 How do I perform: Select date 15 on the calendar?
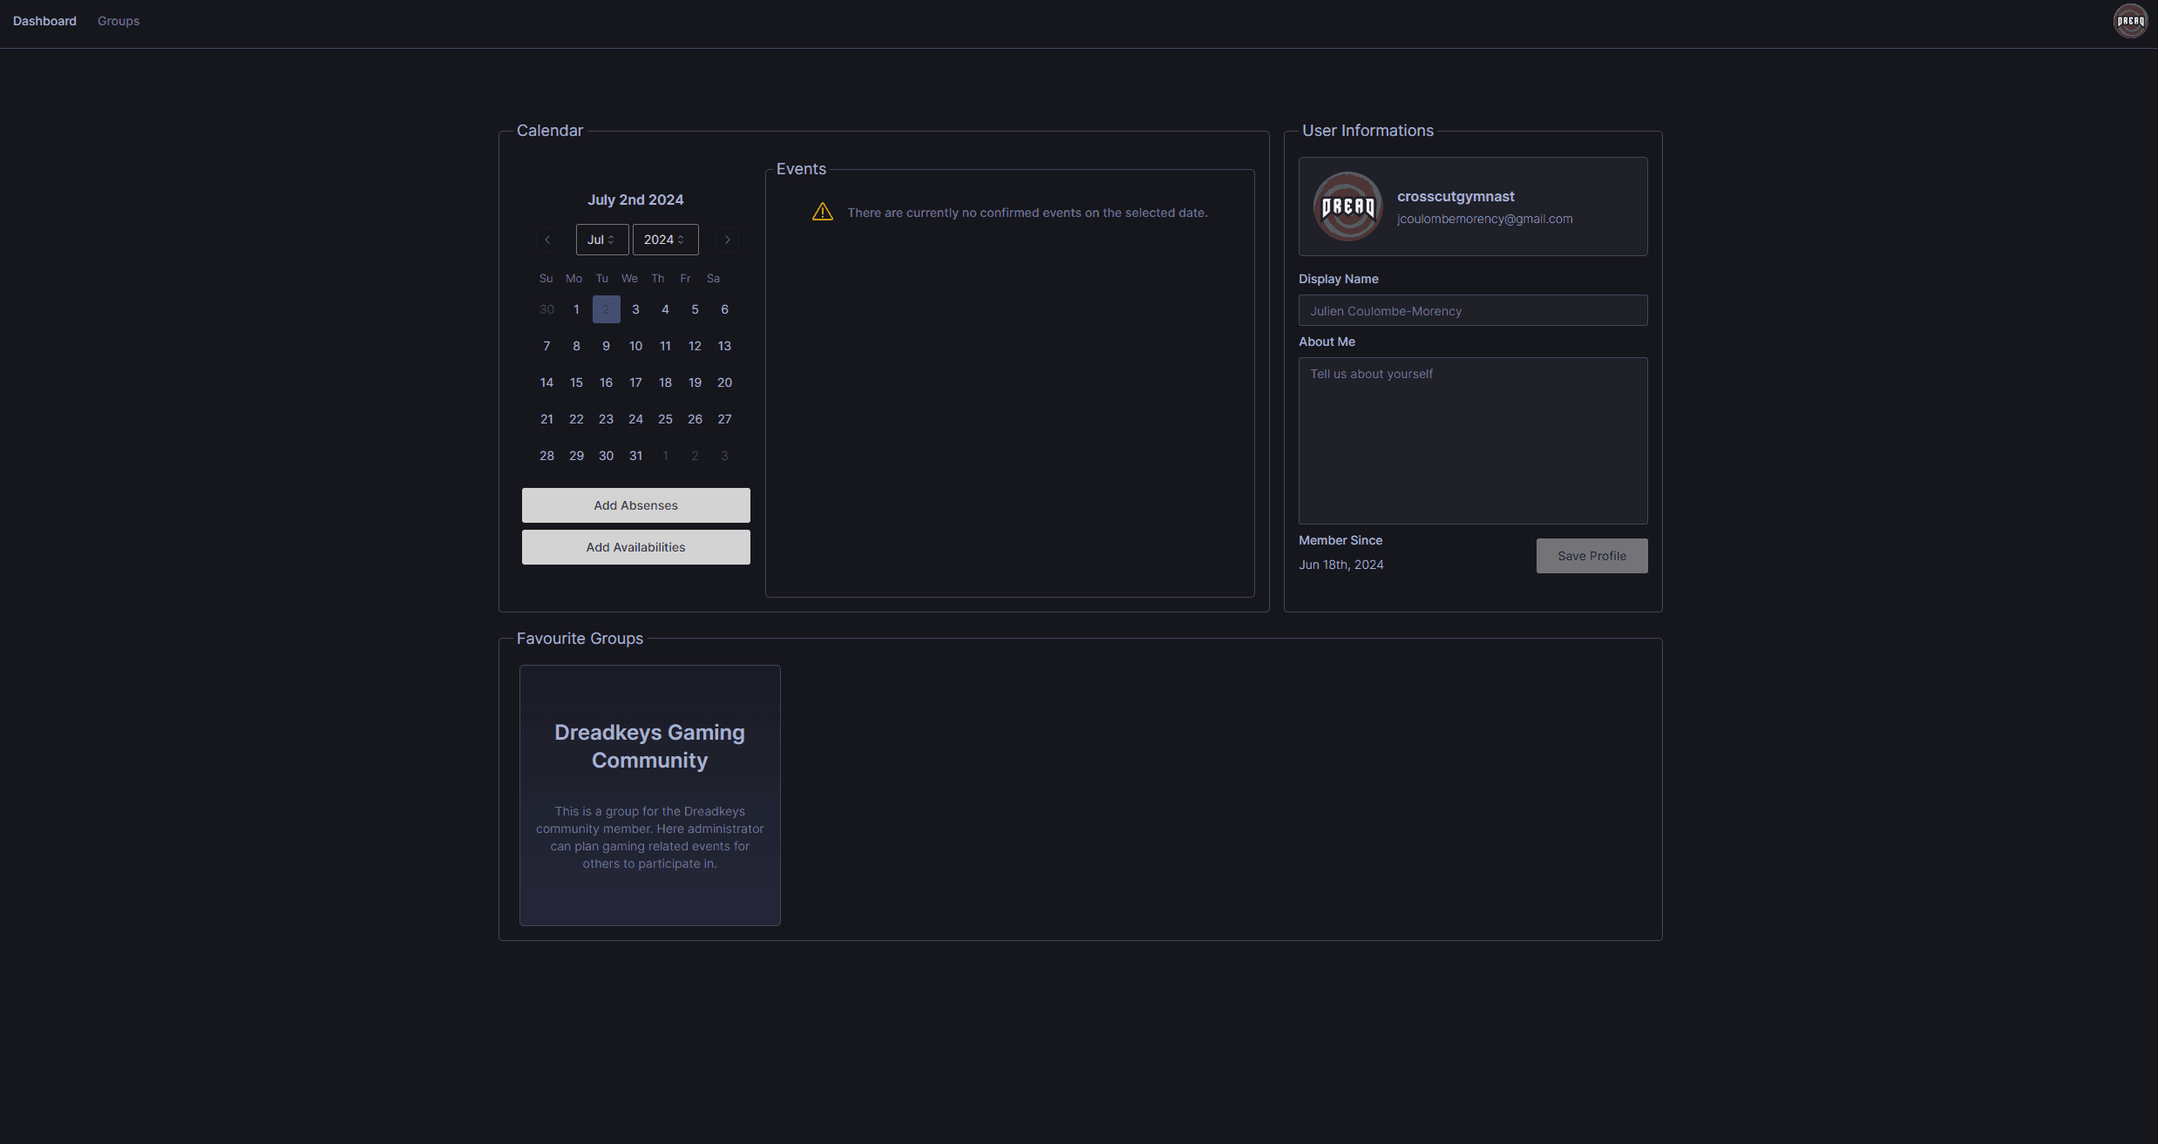[577, 382]
